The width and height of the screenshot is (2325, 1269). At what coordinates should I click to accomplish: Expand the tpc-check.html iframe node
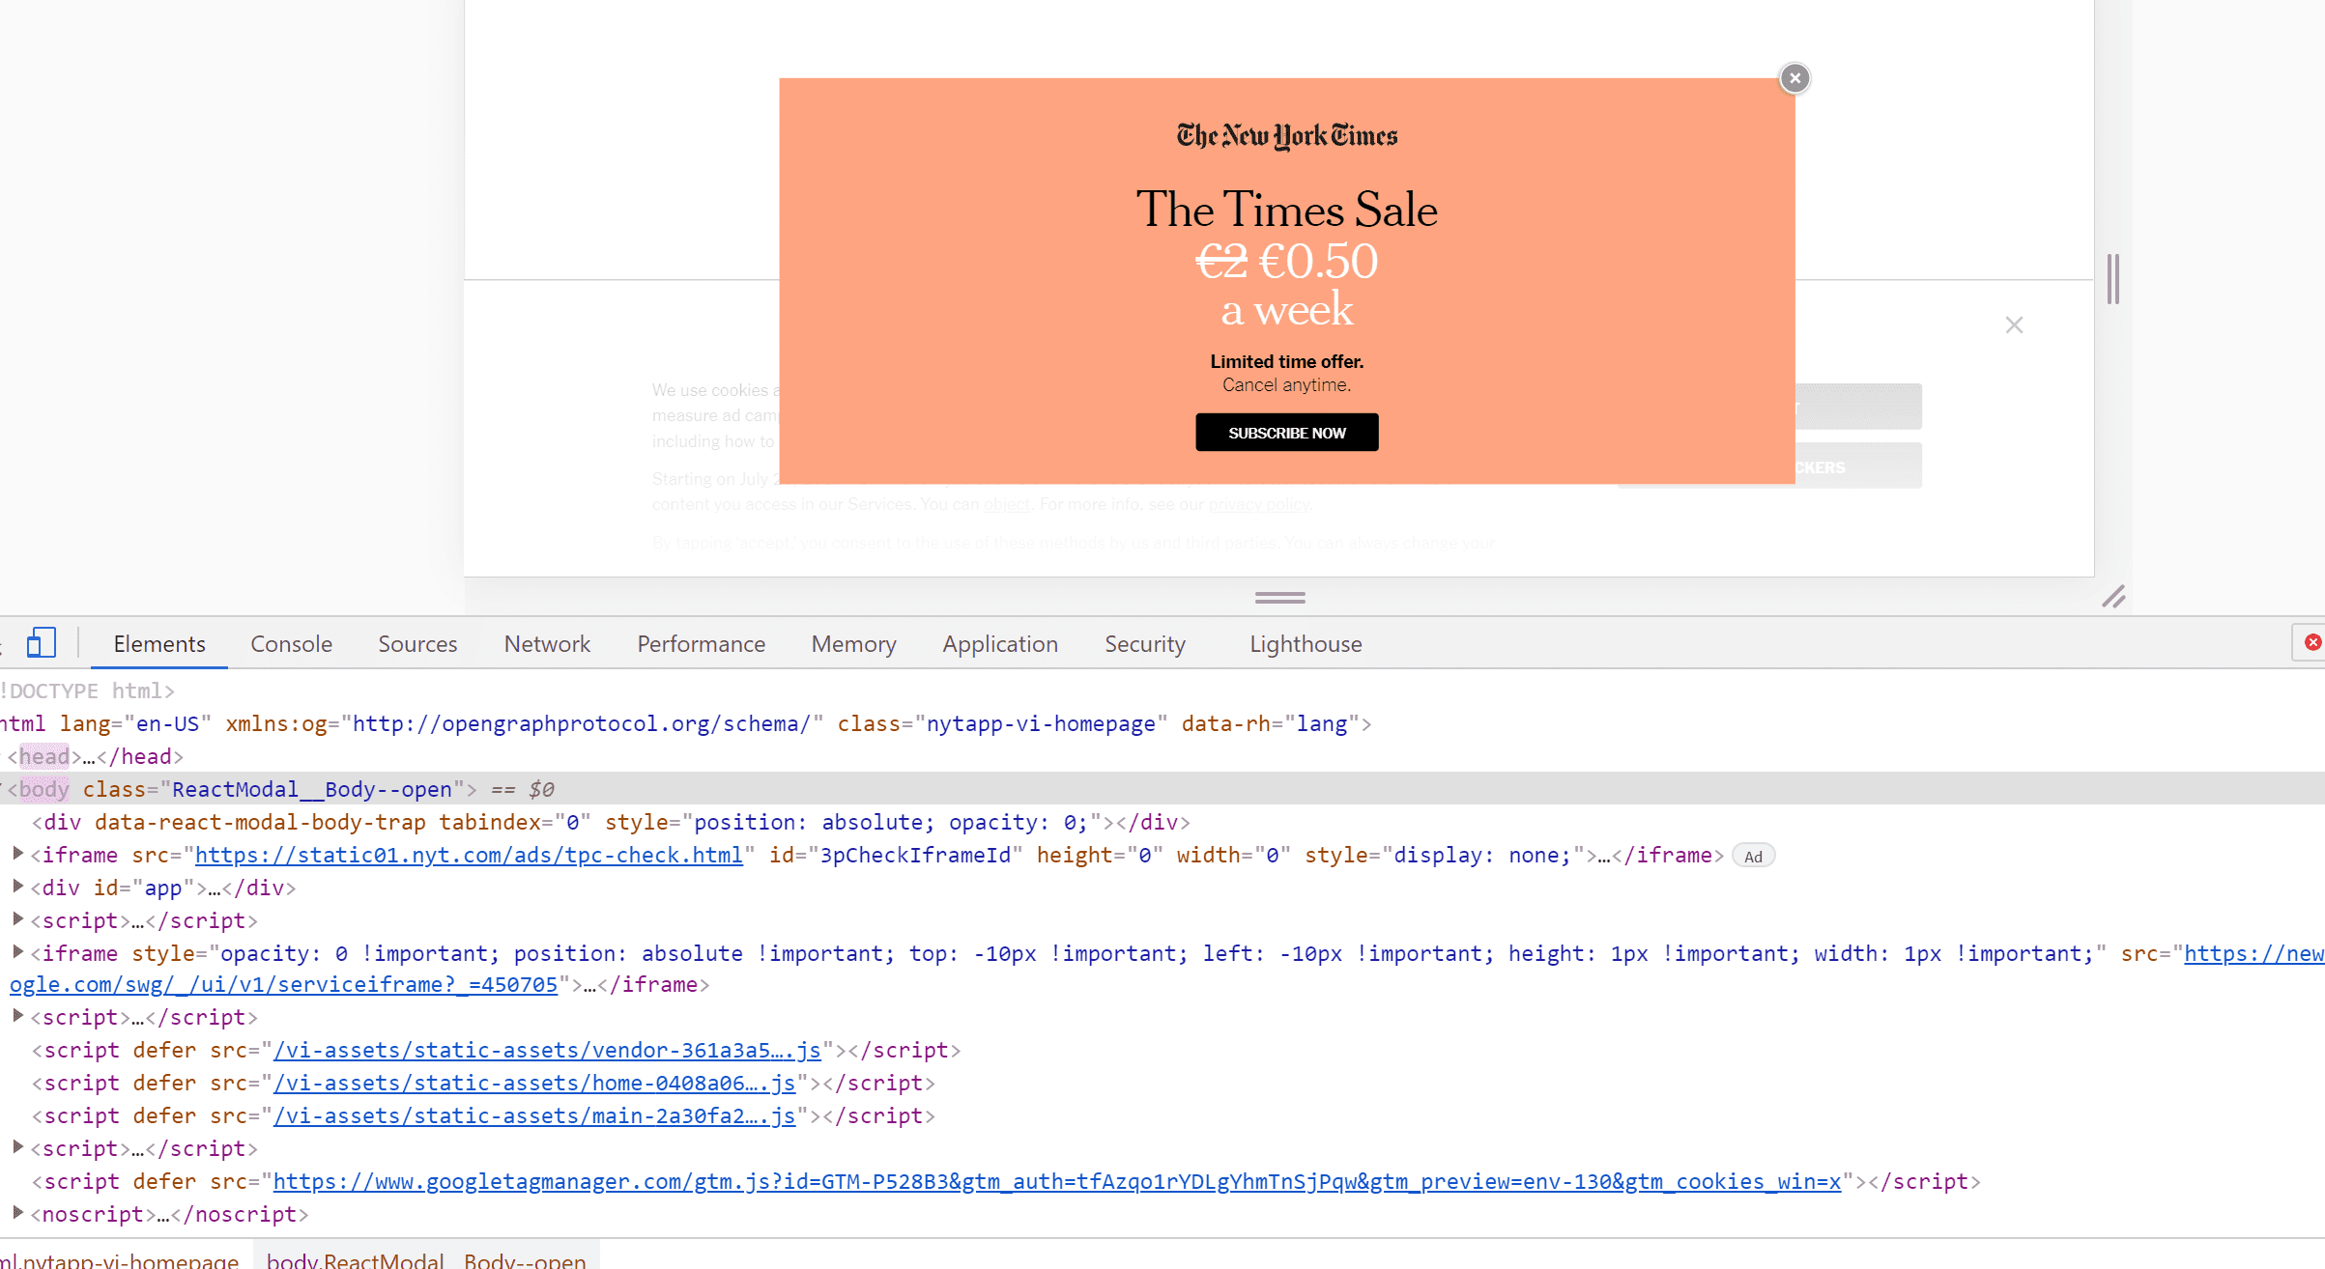tap(17, 854)
